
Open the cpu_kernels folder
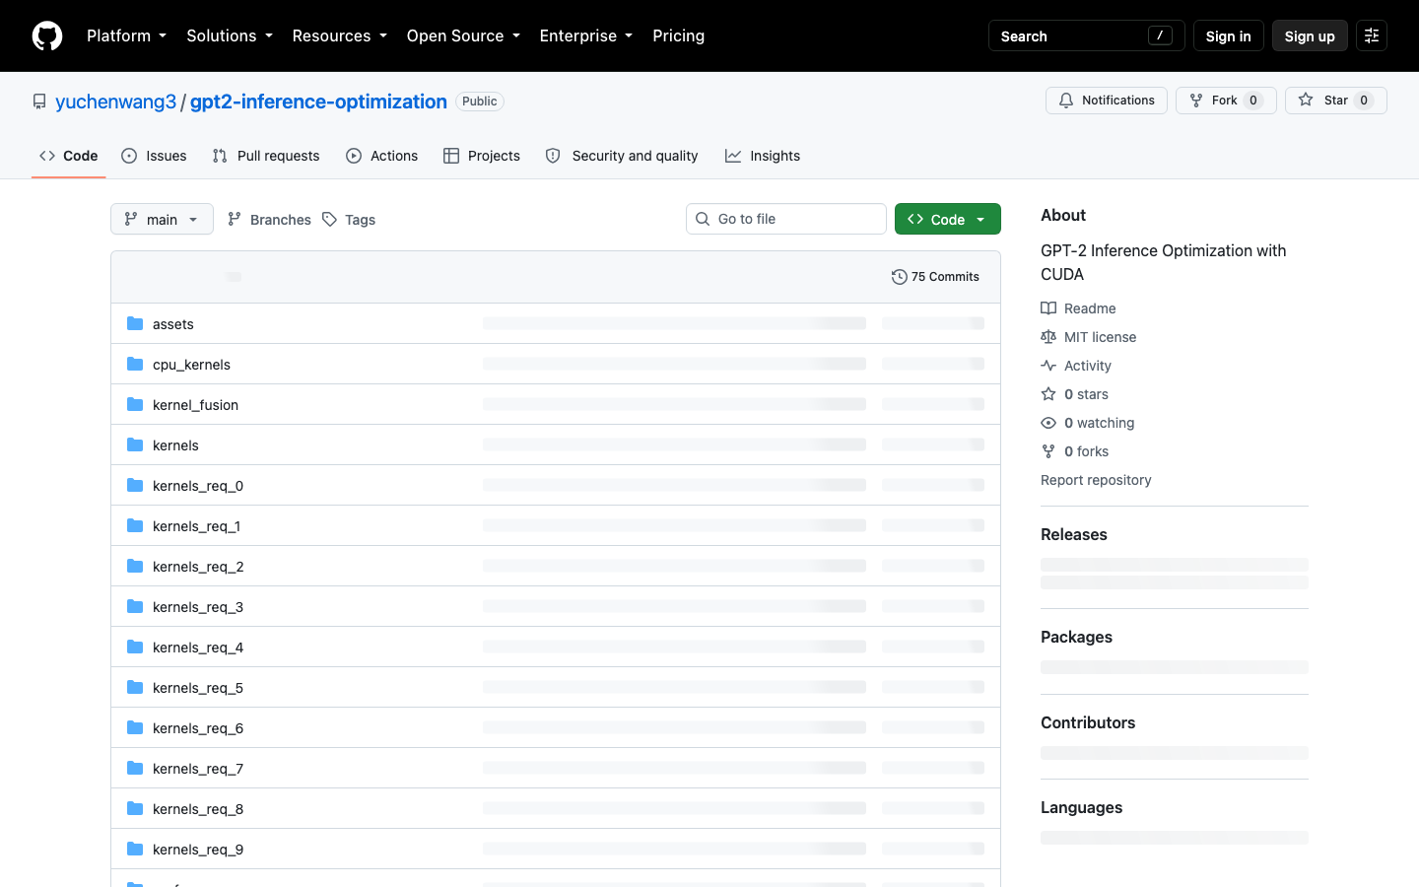(x=191, y=365)
